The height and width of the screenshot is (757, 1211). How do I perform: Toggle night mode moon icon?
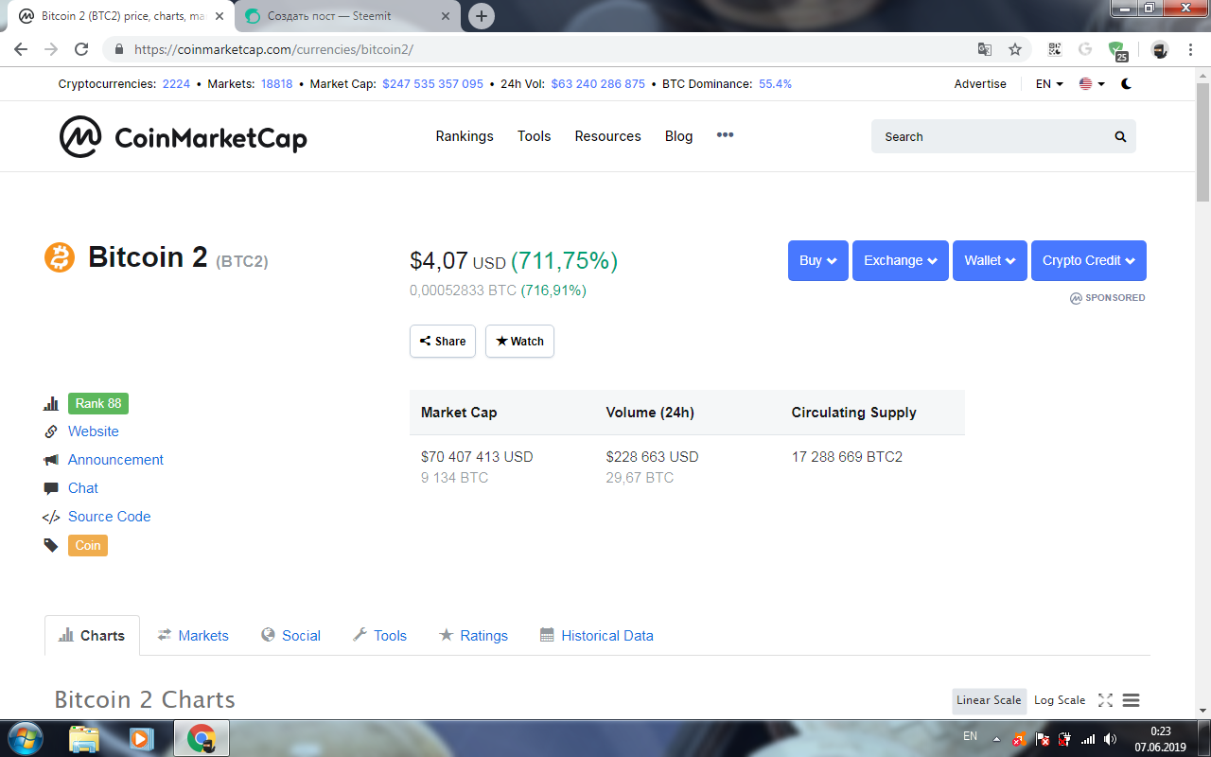tap(1126, 83)
